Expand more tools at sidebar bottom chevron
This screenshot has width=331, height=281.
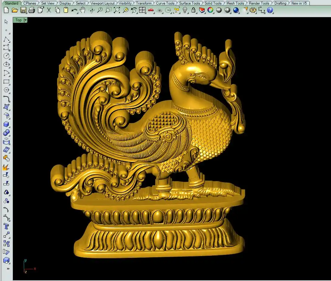[8, 269]
